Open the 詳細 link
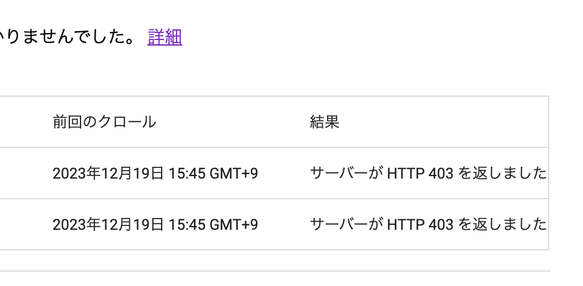The image size is (583, 286). click(165, 37)
